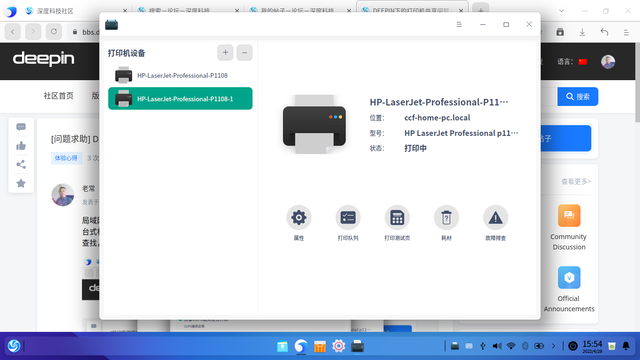Click the printer manager dock icon
The width and height of the screenshot is (640, 360).
(357, 346)
